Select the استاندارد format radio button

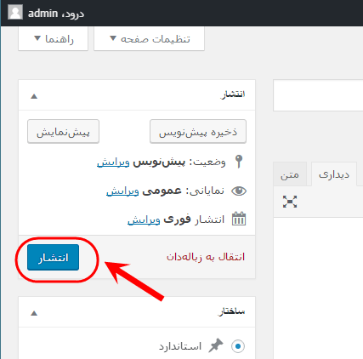point(238,346)
